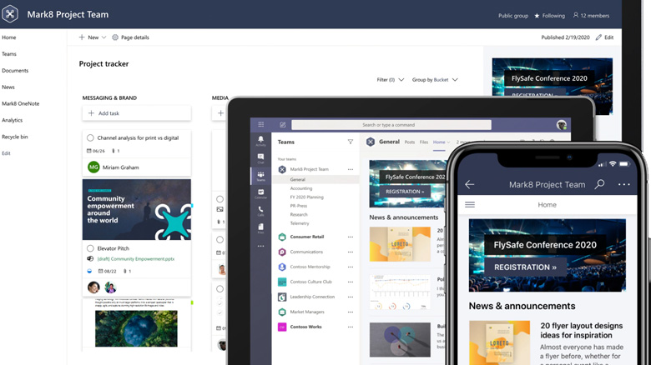Open Calls in the Teams rail
The height and width of the screenshot is (365, 651).
pos(260,211)
